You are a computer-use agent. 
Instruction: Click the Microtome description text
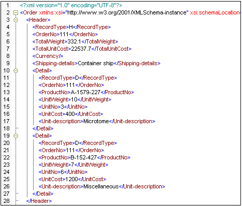click(96, 121)
